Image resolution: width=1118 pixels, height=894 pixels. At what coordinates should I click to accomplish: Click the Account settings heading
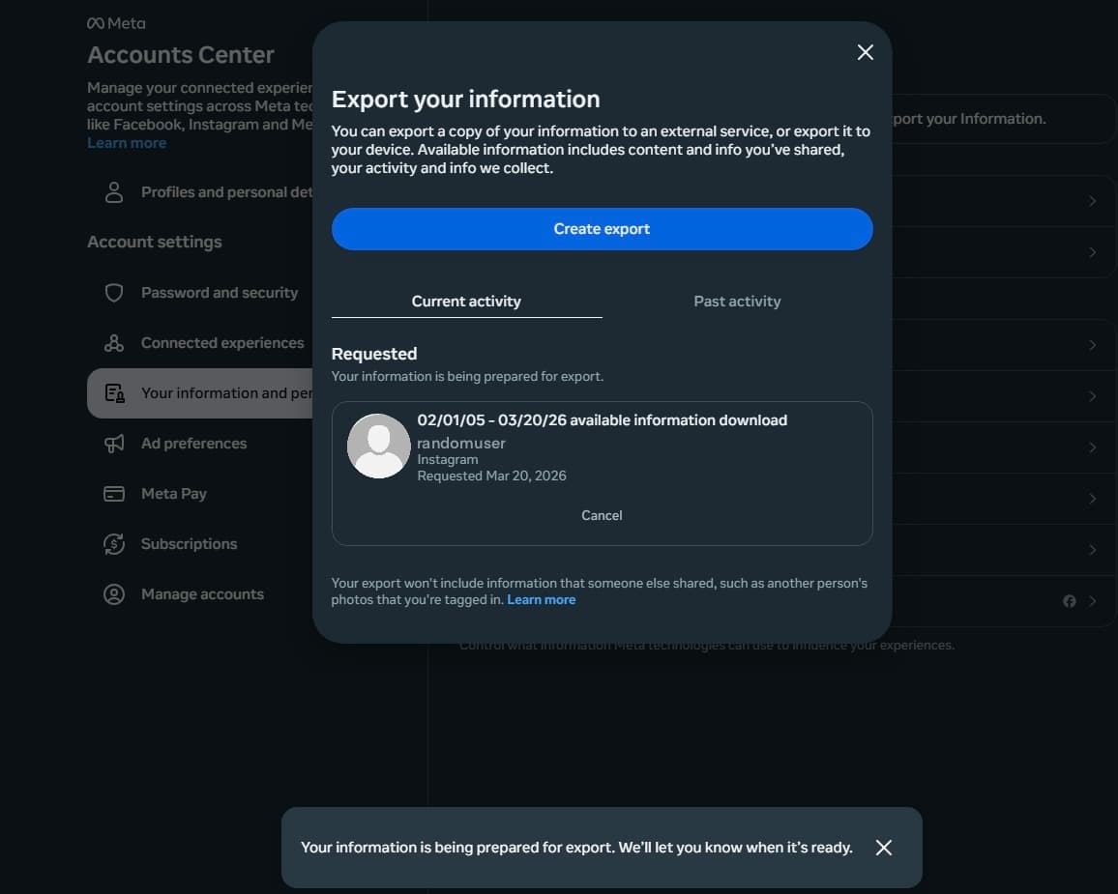tap(154, 243)
